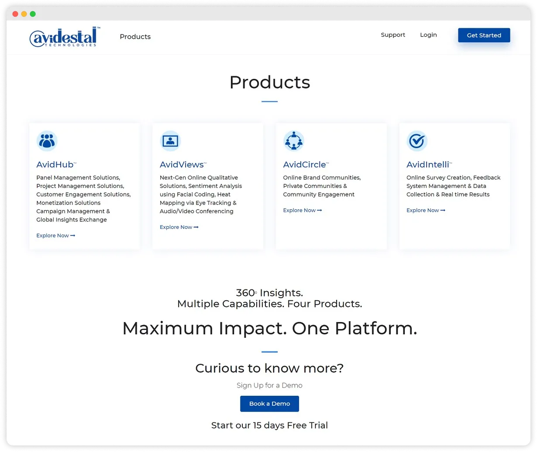Click the yellow minimize window button
This screenshot has width=537, height=452.
pos(24,14)
